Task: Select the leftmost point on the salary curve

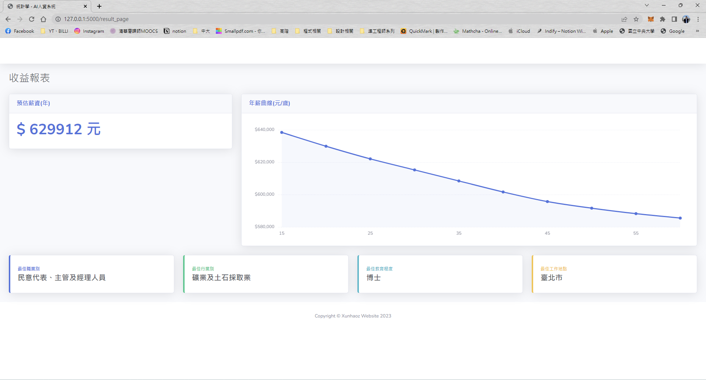Action: click(282, 132)
